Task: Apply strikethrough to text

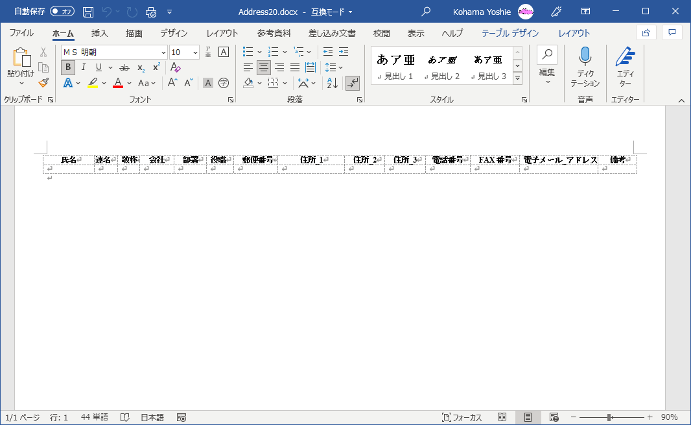Action: click(124, 67)
